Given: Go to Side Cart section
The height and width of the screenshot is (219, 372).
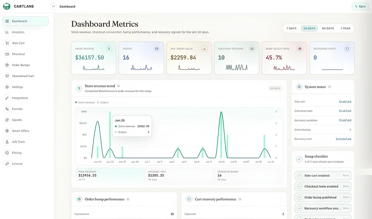Looking at the screenshot, I should [x=25, y=43].
